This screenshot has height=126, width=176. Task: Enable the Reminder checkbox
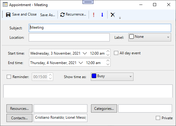(x=9, y=77)
